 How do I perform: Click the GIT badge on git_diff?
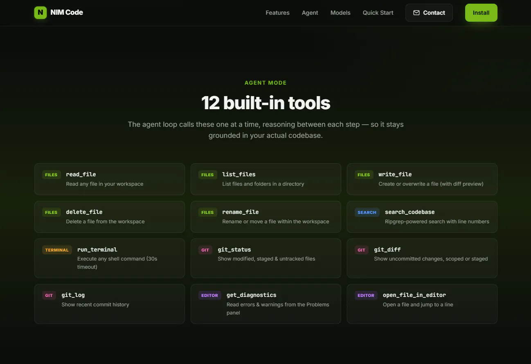coord(362,250)
